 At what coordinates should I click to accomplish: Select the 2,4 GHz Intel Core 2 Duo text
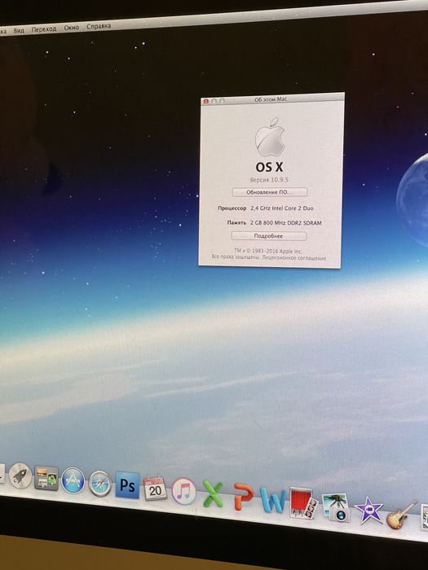tap(282, 208)
